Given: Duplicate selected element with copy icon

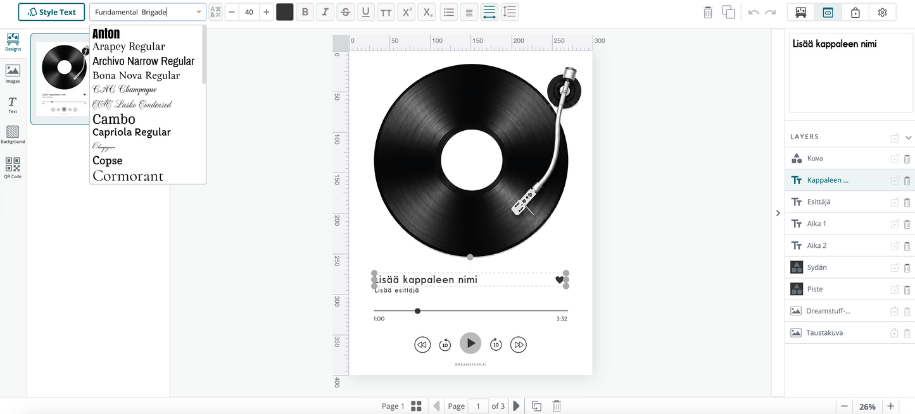Looking at the screenshot, I should coord(729,12).
